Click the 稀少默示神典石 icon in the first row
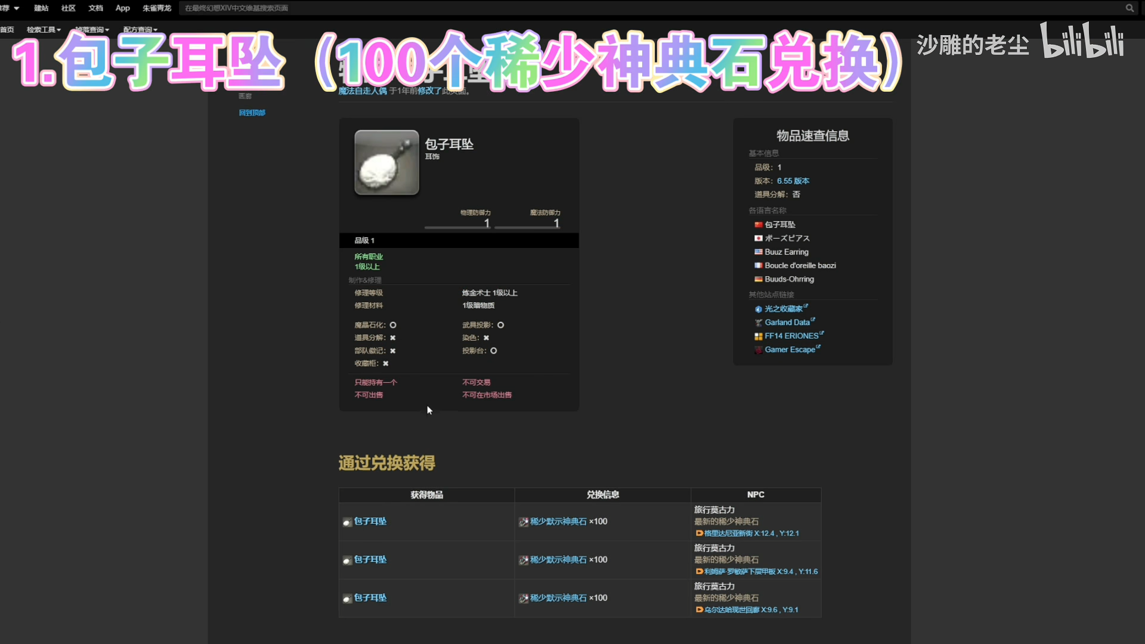 [523, 522]
